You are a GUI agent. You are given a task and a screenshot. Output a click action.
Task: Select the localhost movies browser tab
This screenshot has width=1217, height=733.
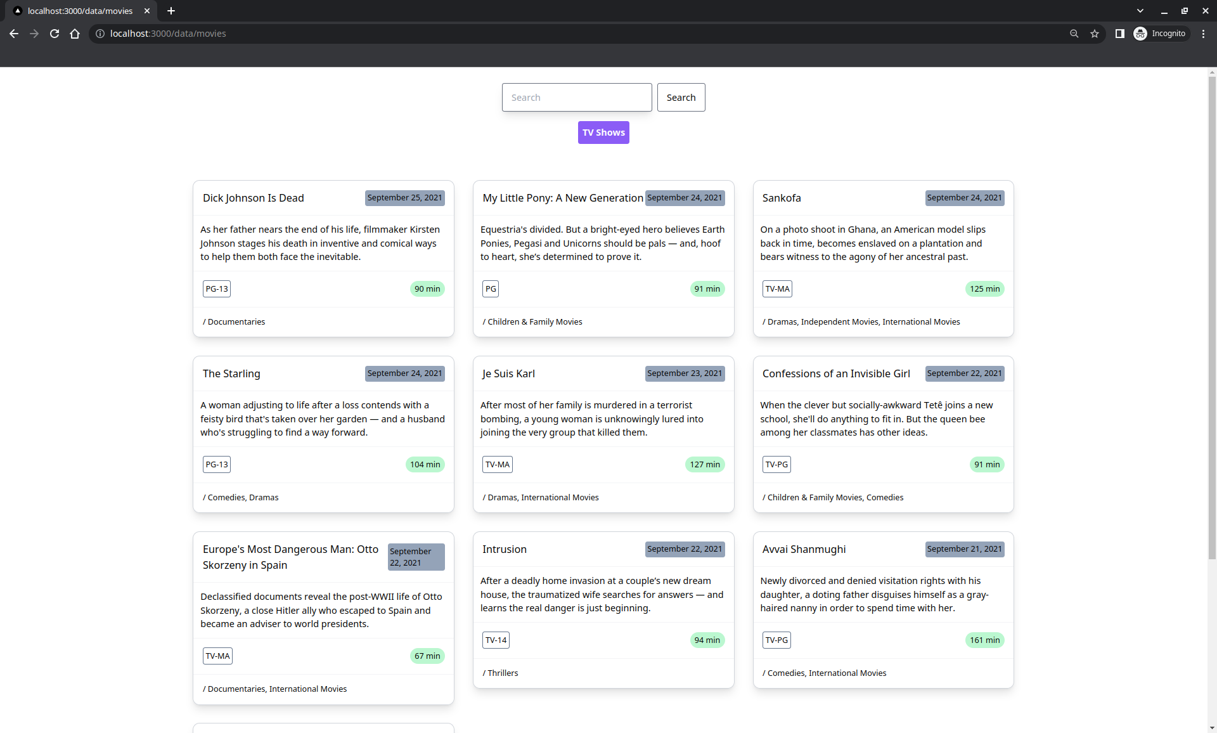click(x=80, y=11)
